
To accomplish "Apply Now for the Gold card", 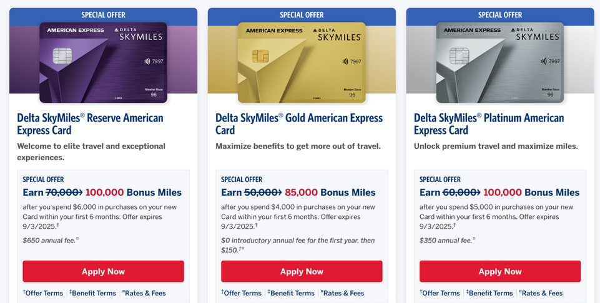I will click(x=302, y=271).
